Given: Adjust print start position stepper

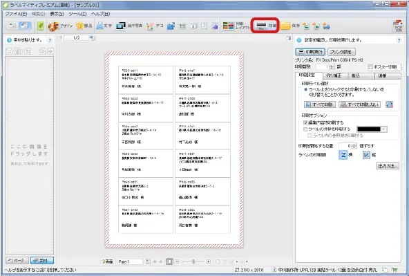Looking at the screenshot, I should [354, 146].
